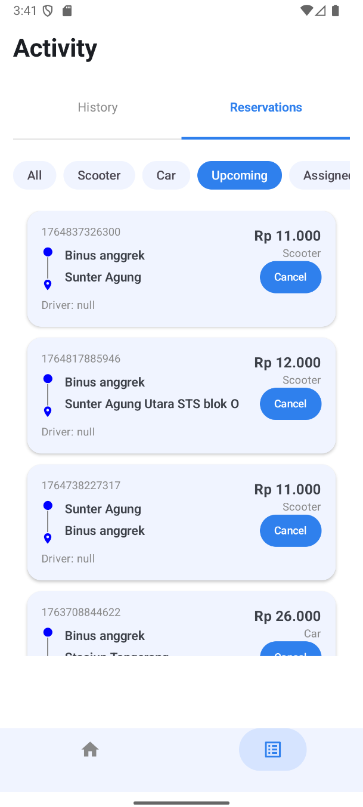Tap the Activity list icon in bottom navigation
This screenshot has height=807, width=363.
[272, 749]
